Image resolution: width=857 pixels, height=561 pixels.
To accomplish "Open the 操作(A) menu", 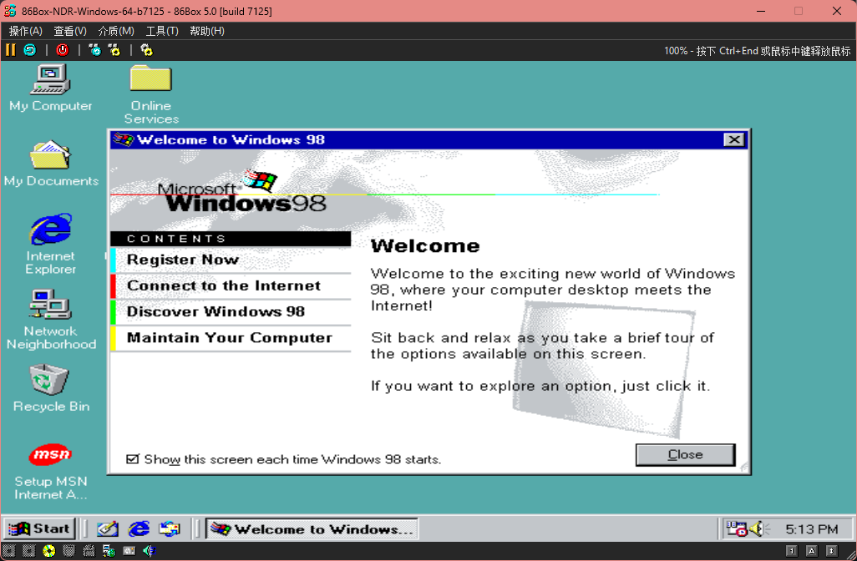I will pos(26,31).
